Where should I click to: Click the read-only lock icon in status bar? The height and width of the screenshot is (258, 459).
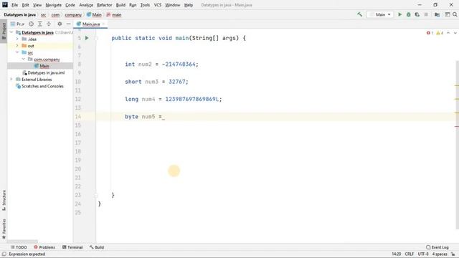(453, 254)
